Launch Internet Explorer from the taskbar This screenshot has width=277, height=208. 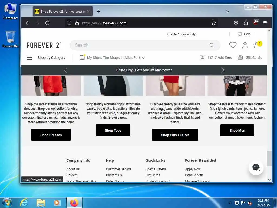24,203
